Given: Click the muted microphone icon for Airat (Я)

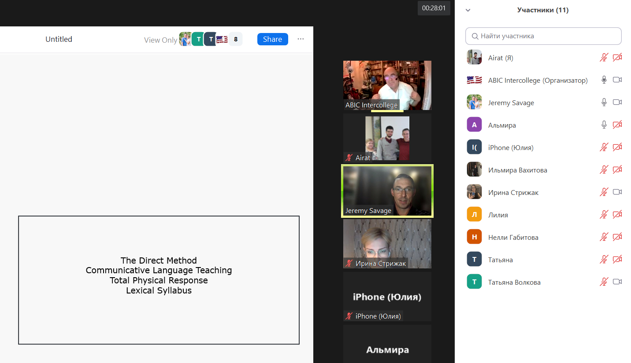Looking at the screenshot, I should [x=604, y=58].
